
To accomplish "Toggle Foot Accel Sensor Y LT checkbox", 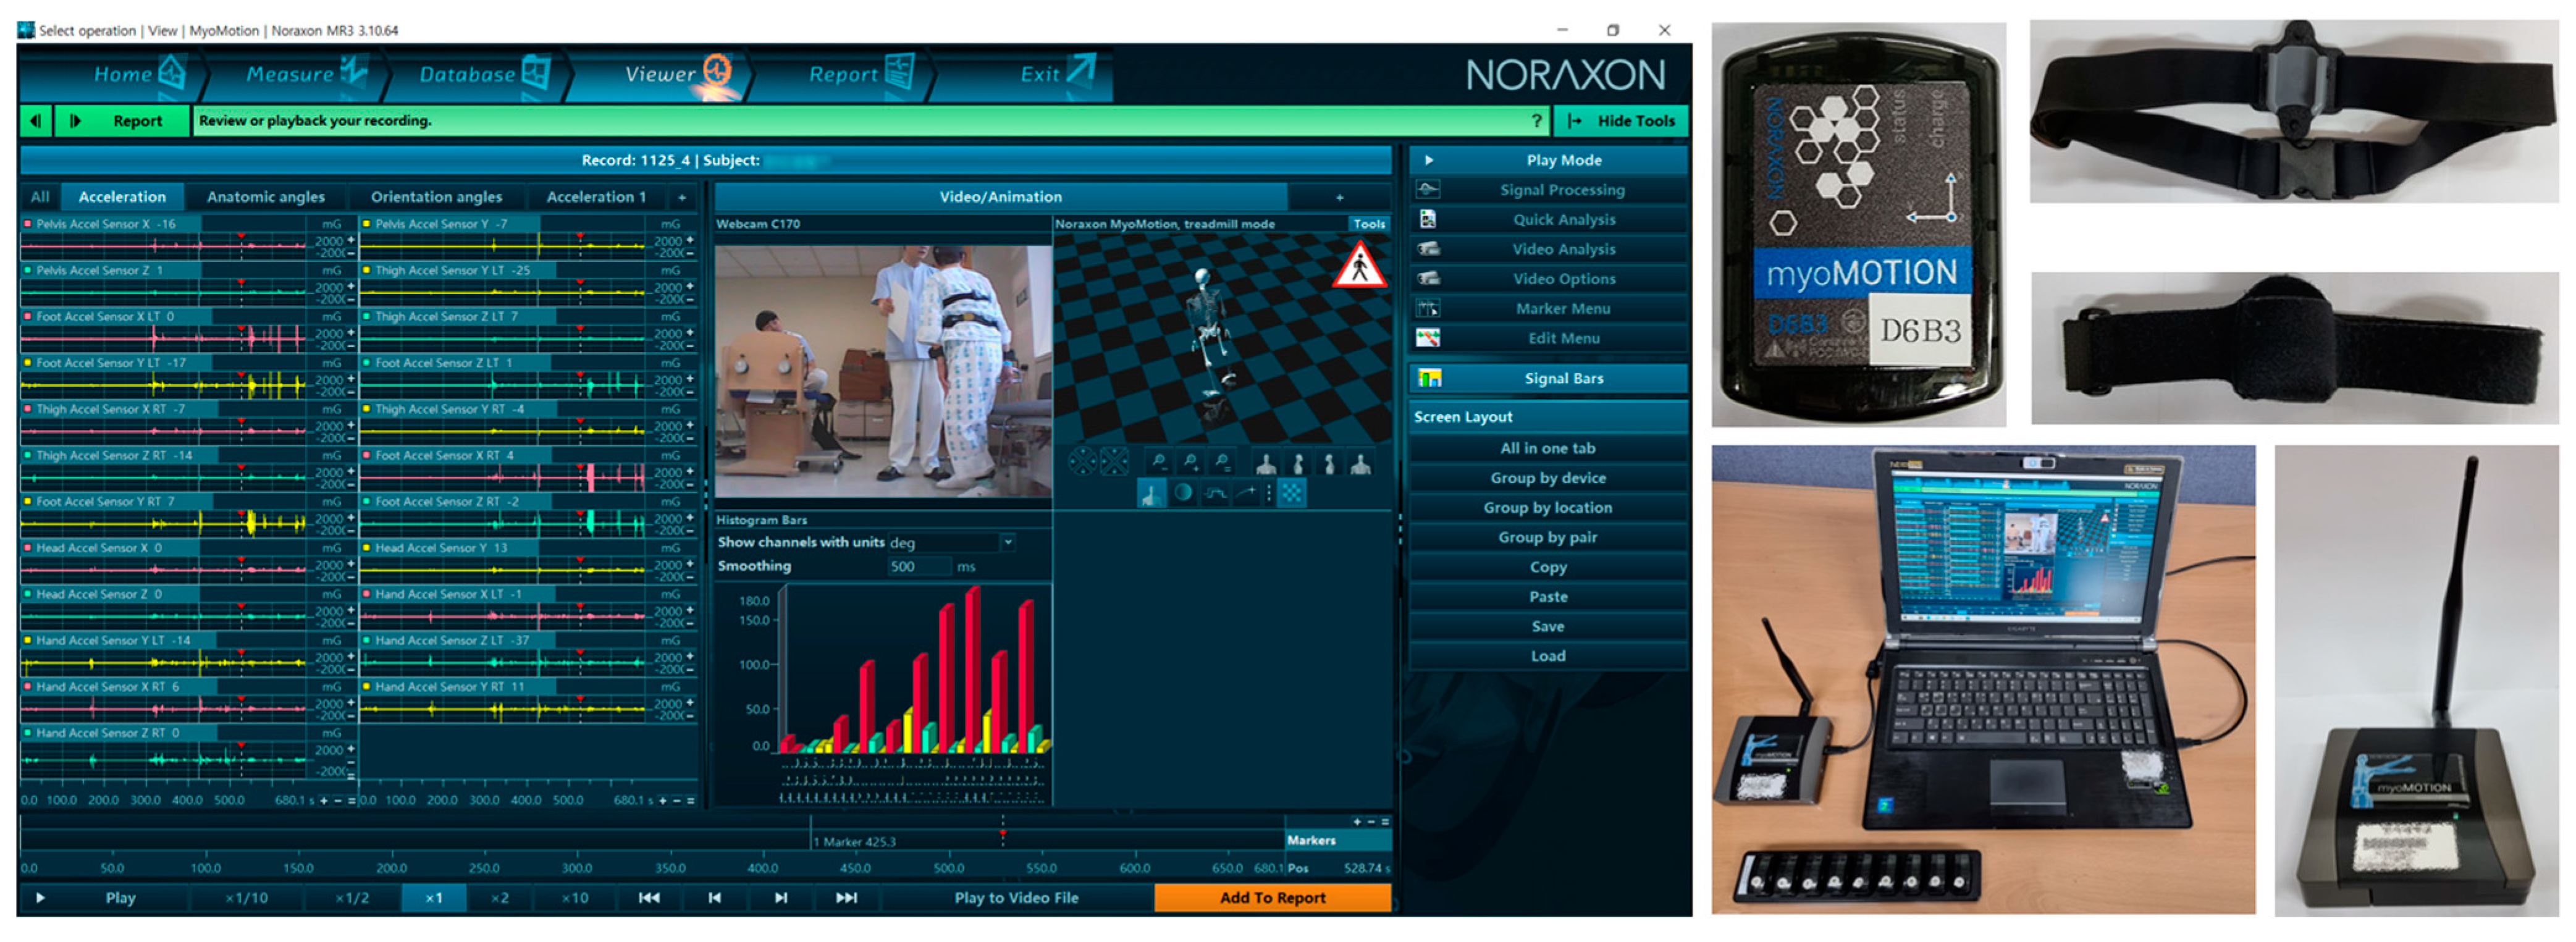I will click(x=28, y=363).
